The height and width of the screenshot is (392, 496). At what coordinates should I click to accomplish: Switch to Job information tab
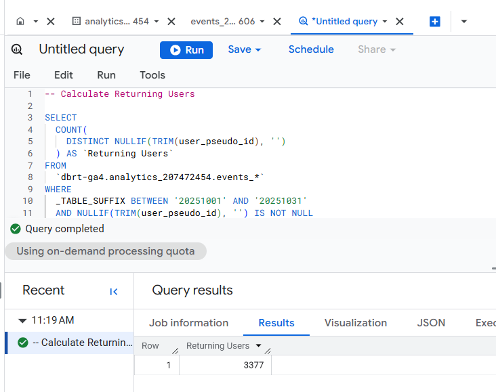click(188, 323)
